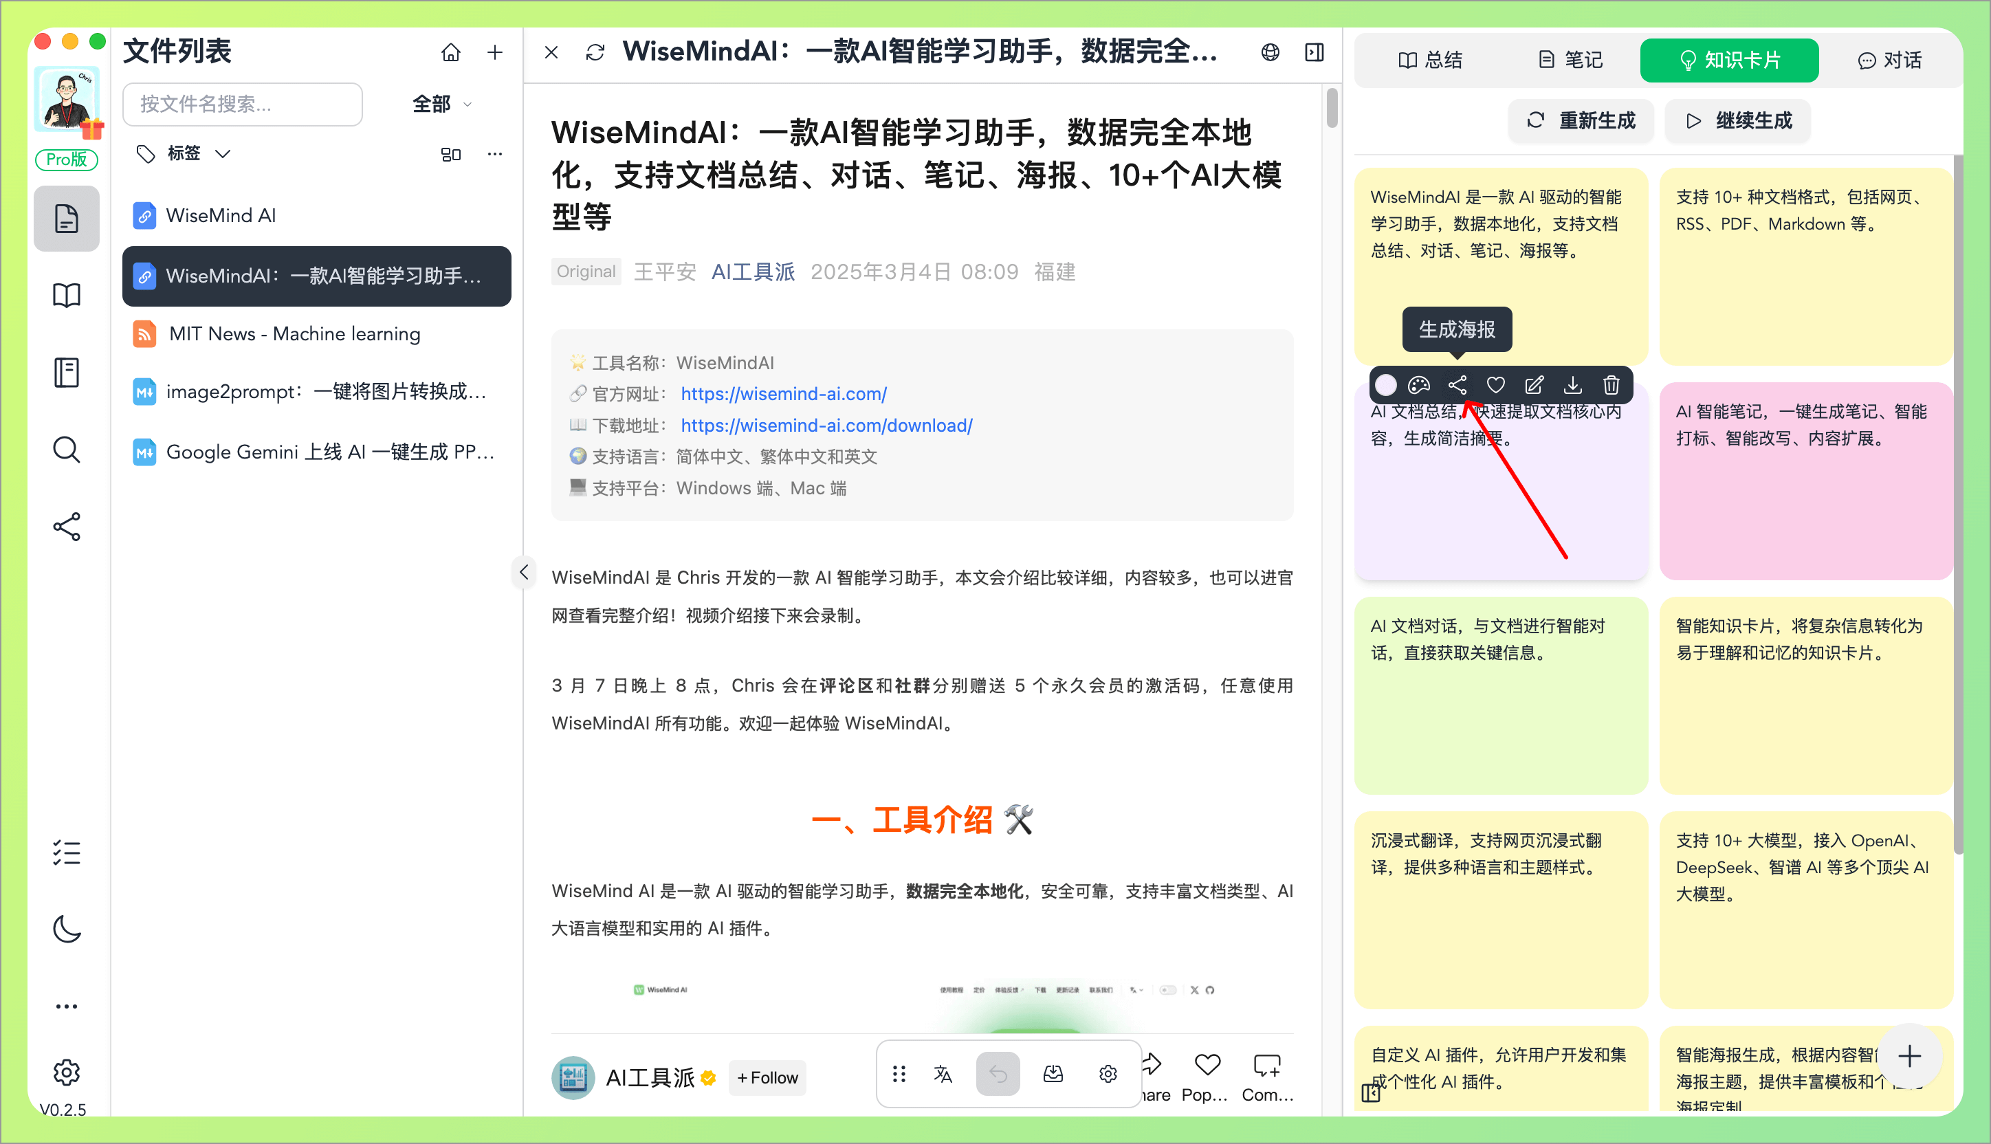Open the search icon in the sidebar
The image size is (1991, 1144).
(x=66, y=450)
